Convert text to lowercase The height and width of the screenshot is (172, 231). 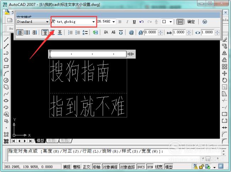(113, 32)
